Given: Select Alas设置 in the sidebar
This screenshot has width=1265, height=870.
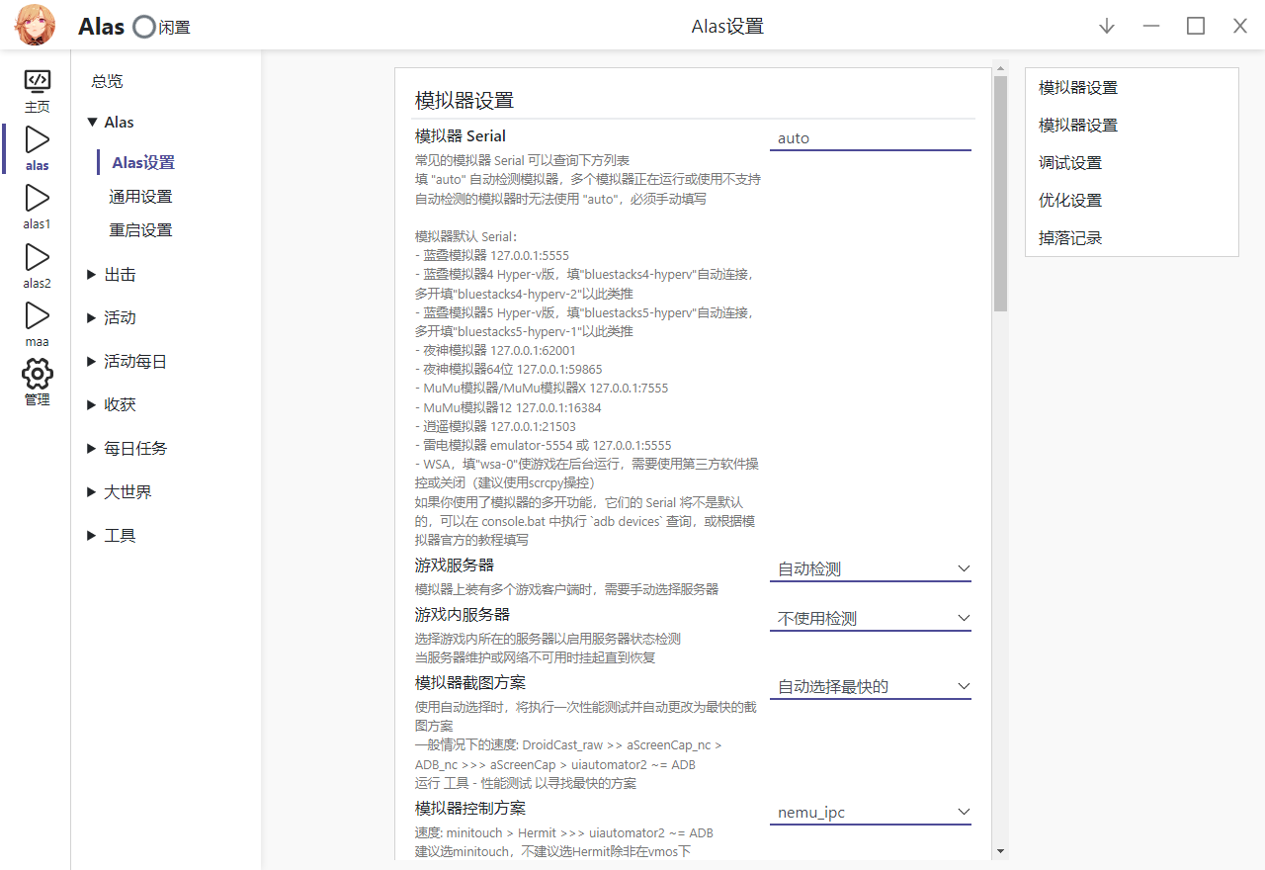Looking at the screenshot, I should coord(143,162).
